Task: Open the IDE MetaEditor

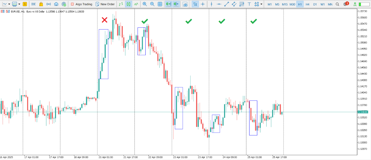Action: click(33, 4)
